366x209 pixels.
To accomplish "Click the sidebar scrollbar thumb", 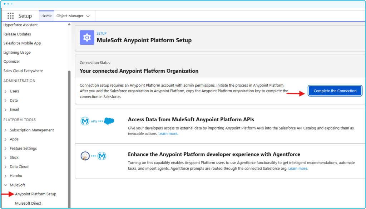I will [x=69, y=139].
